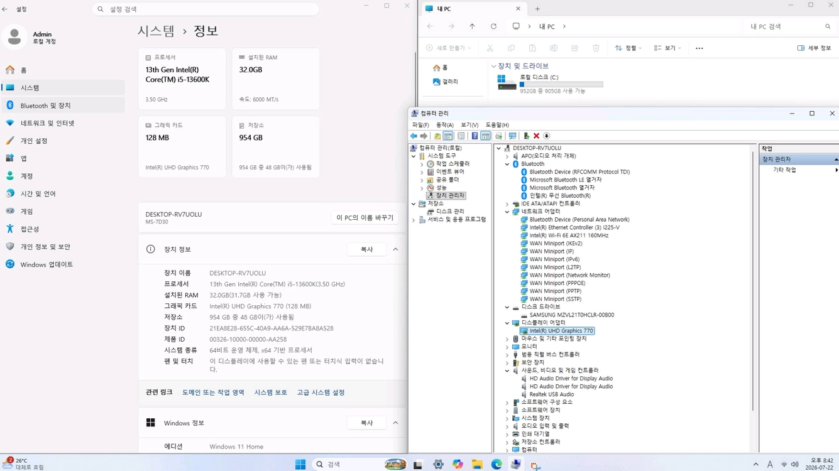839x471 pixels.
Task: Open the 파일(F) menu in Computer Management
Action: click(x=420, y=125)
